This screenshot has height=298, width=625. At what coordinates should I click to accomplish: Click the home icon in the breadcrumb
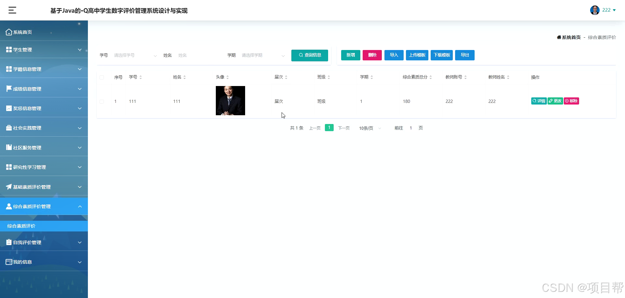pos(559,37)
